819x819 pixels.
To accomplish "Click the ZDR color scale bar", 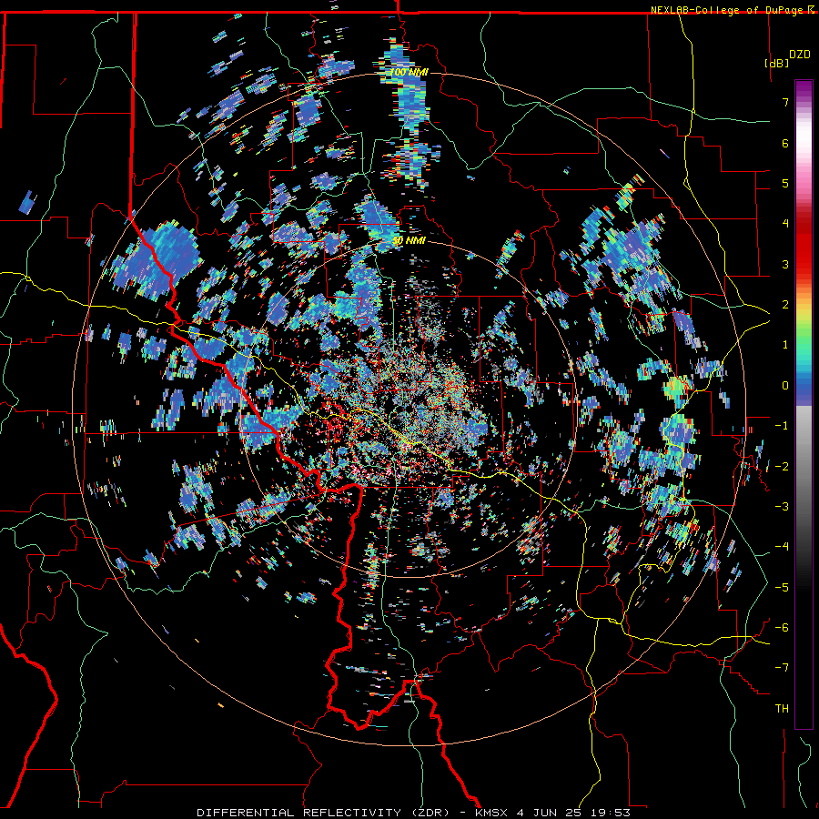I will [x=804, y=404].
